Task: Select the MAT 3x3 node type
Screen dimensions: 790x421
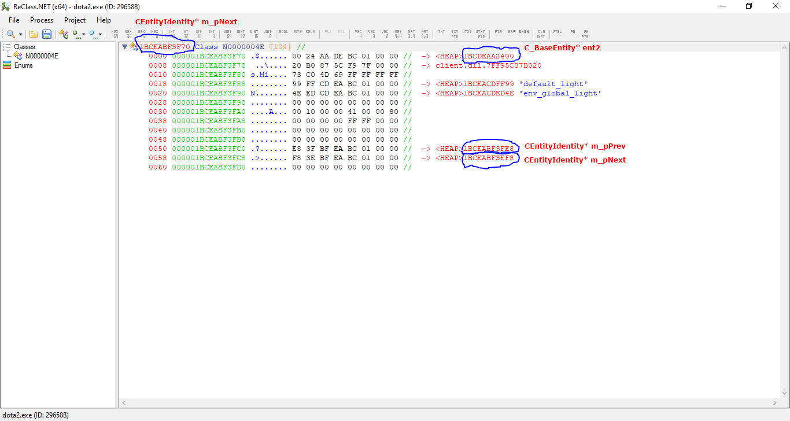Action: (x=425, y=34)
